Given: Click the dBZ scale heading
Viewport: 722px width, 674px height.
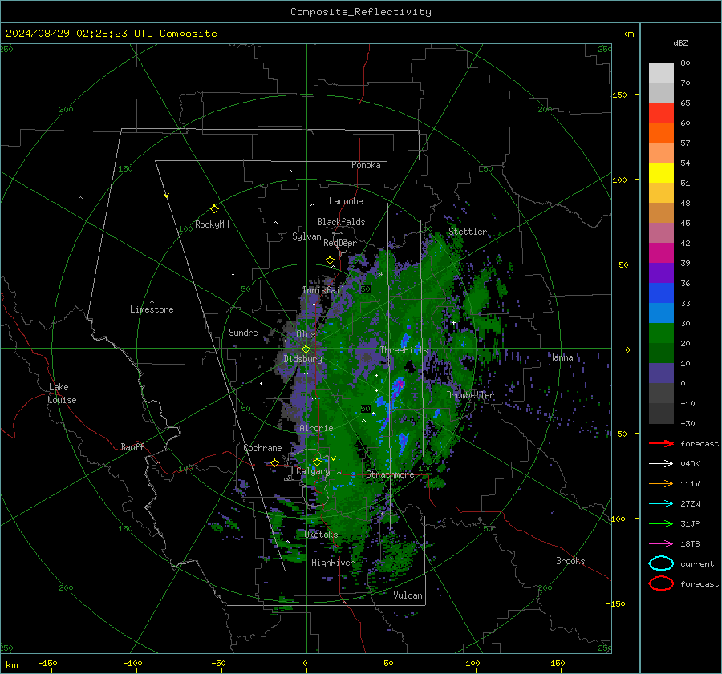Looking at the screenshot, I should [x=680, y=42].
